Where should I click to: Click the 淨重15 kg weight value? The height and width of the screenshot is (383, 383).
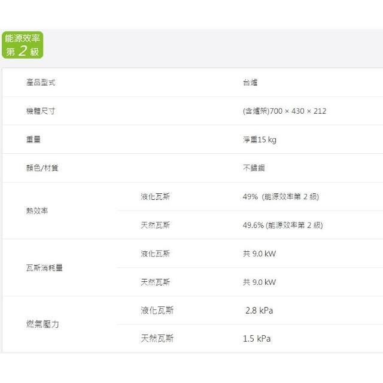[260, 140]
